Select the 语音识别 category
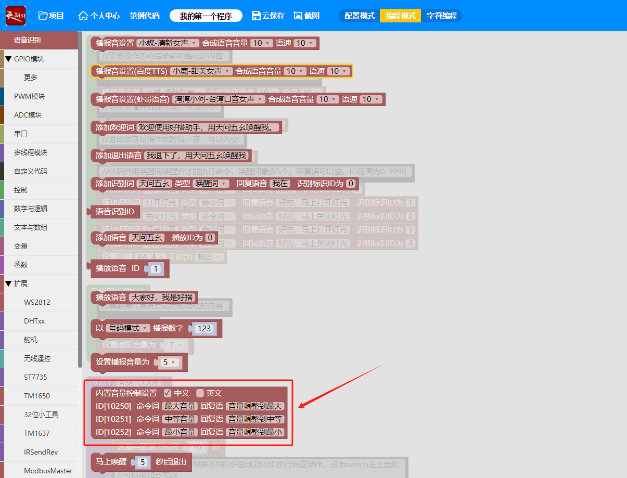The width and height of the screenshot is (627, 478). 27,40
